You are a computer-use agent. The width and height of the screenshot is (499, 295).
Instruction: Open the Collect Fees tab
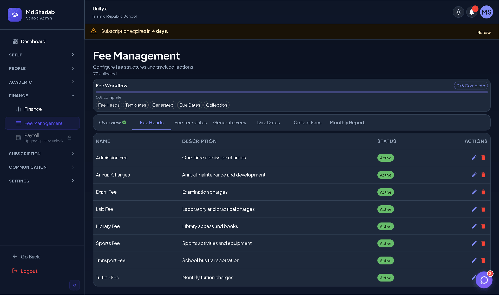(x=307, y=122)
